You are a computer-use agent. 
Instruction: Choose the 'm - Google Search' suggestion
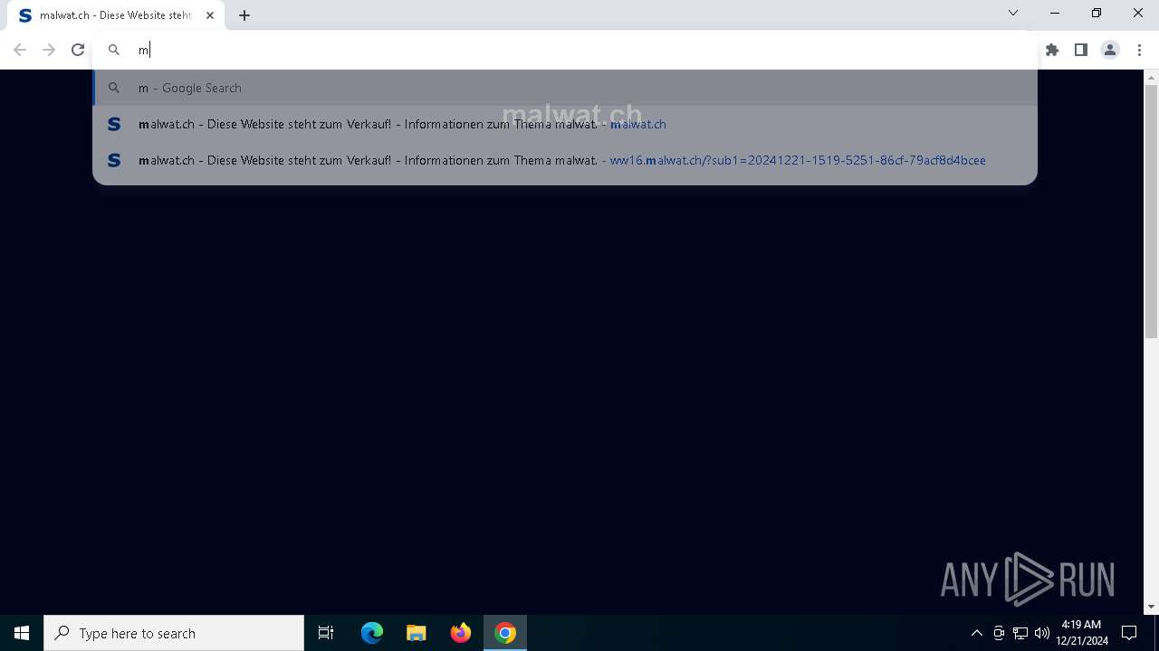[x=565, y=88]
